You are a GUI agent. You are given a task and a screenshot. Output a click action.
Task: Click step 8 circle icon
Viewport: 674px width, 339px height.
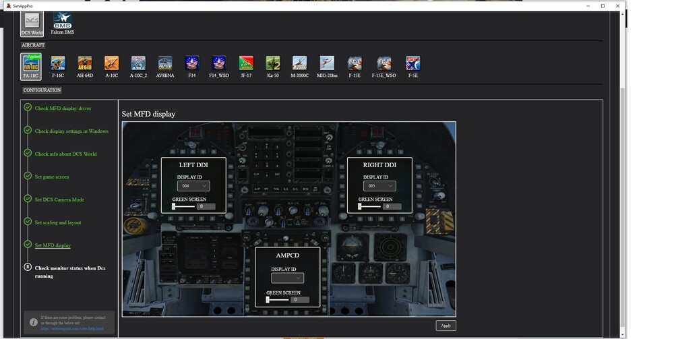(x=28, y=267)
